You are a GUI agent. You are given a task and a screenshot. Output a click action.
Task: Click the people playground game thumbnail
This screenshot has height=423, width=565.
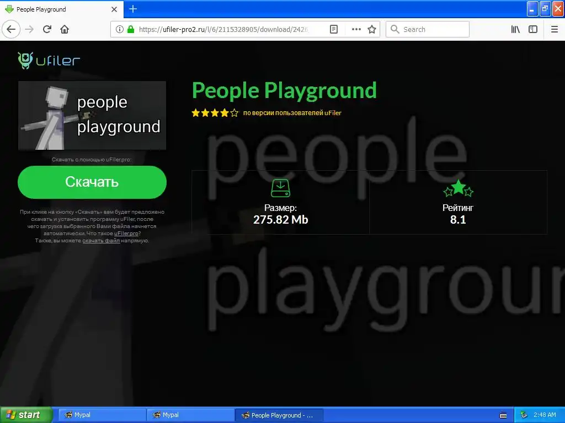[92, 115]
